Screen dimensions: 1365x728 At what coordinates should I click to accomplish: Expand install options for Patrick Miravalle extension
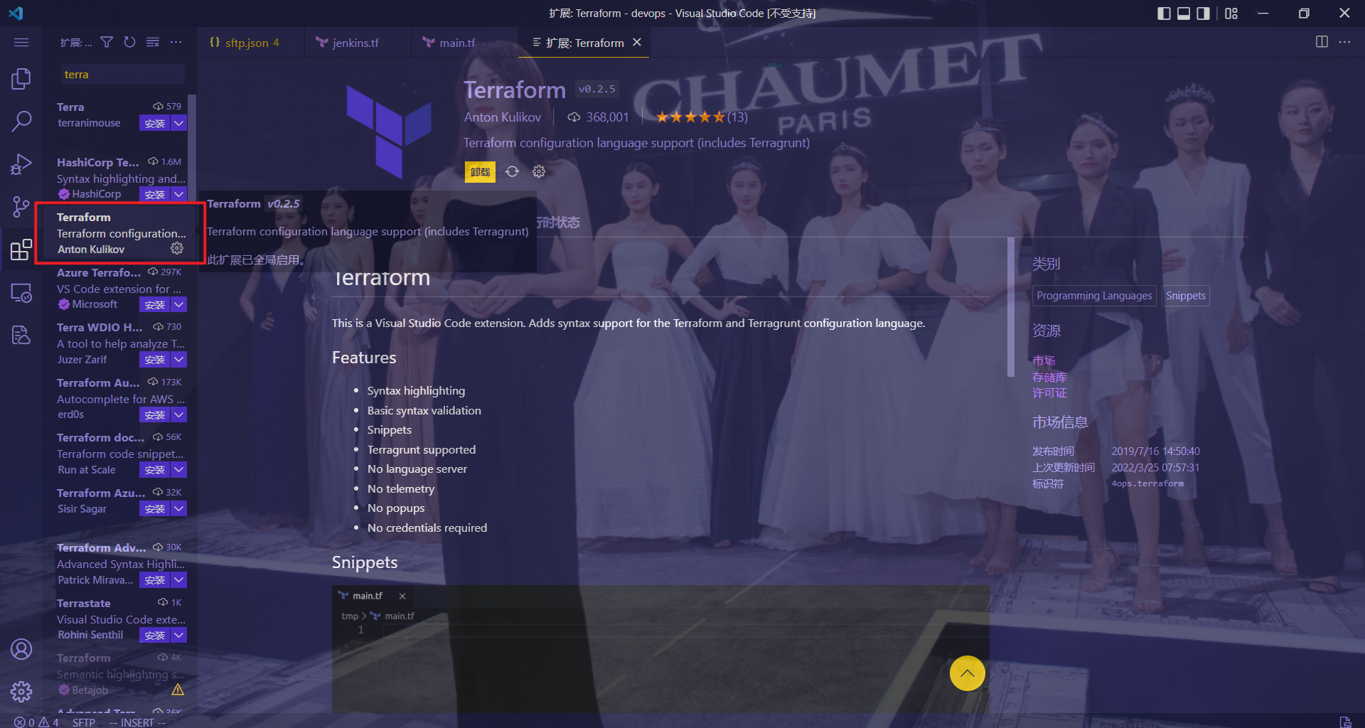point(179,580)
